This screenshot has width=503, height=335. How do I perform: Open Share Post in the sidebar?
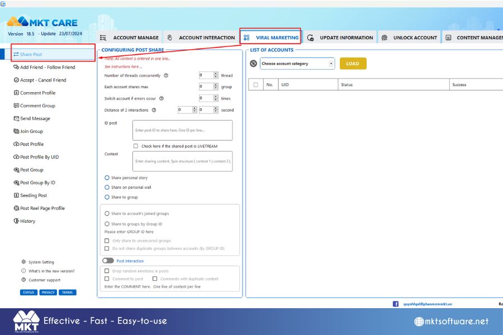(54, 55)
